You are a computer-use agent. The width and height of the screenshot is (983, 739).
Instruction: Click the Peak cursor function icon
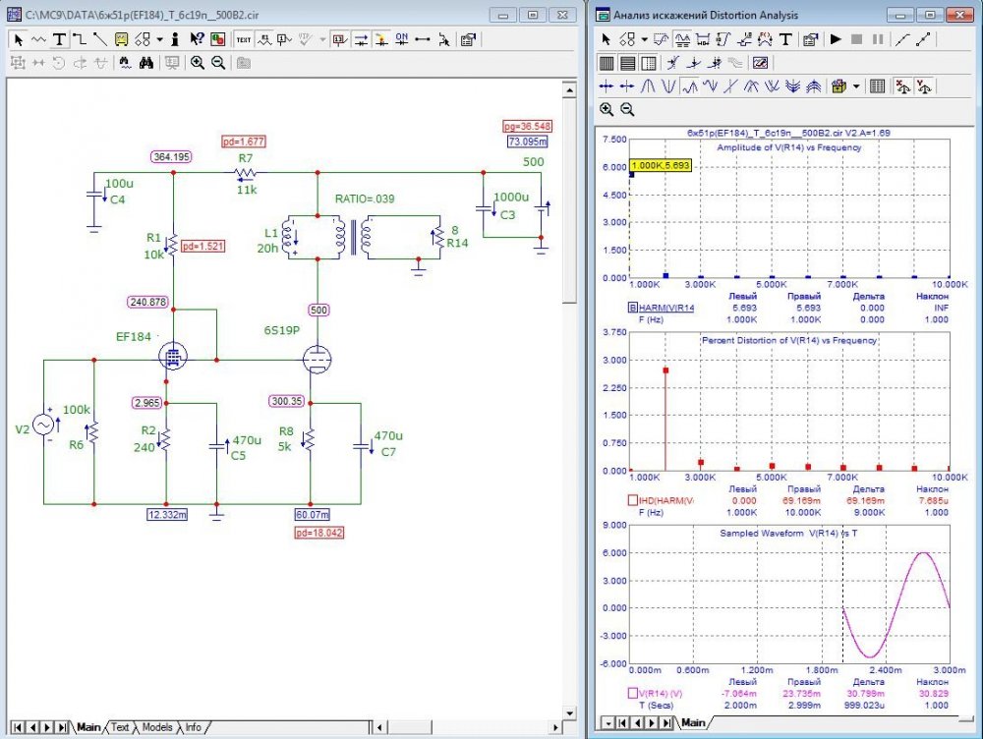pyautogui.click(x=650, y=86)
